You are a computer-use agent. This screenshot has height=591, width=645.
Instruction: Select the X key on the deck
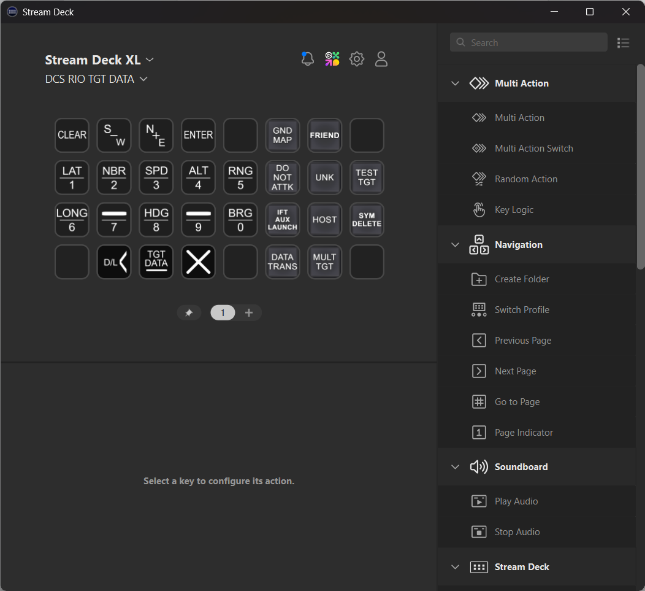point(198,262)
